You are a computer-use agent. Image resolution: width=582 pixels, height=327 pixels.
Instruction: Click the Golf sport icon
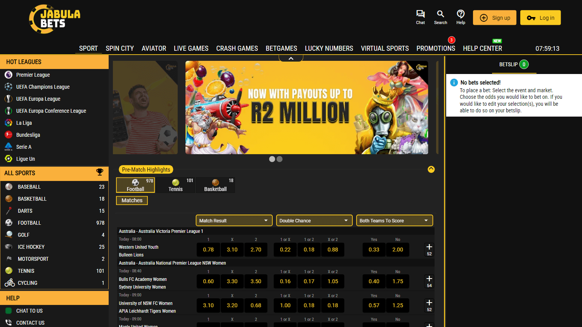click(9, 235)
